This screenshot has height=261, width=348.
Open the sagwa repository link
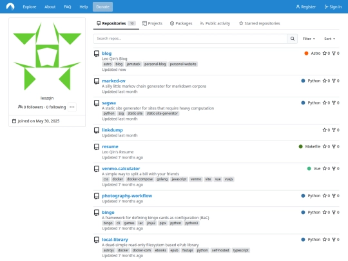[109, 102]
